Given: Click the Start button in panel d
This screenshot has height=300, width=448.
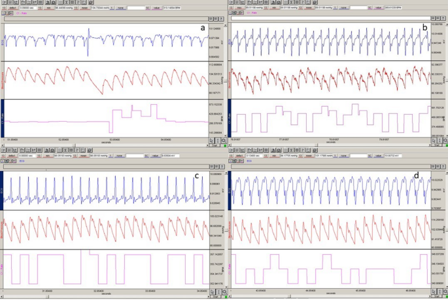Looking at the screenshot, I should point(437,297).
